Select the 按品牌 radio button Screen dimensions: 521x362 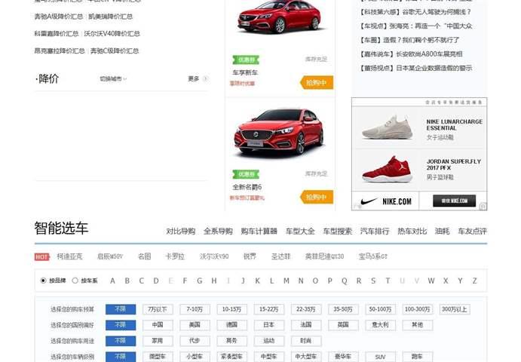(x=43, y=281)
